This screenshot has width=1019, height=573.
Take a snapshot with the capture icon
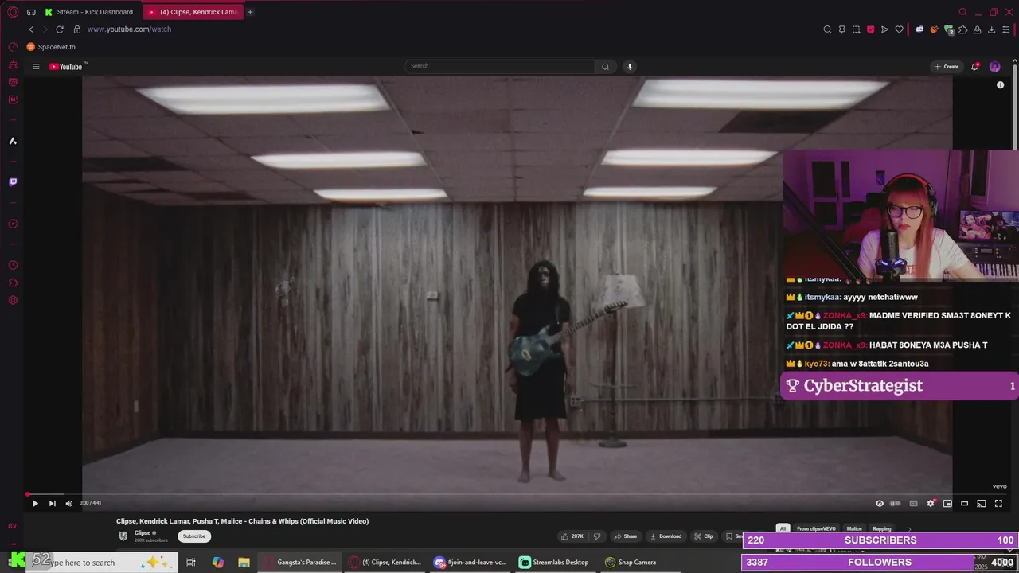pyautogui.click(x=856, y=29)
